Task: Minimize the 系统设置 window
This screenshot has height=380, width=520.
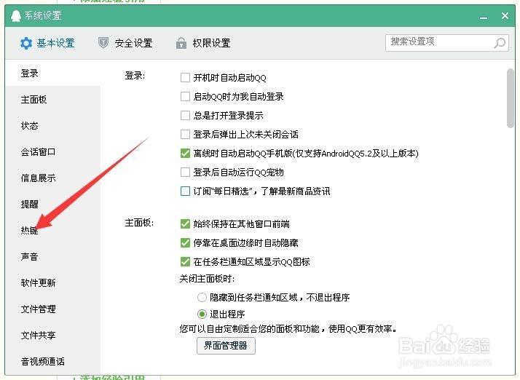Action: coord(484,17)
